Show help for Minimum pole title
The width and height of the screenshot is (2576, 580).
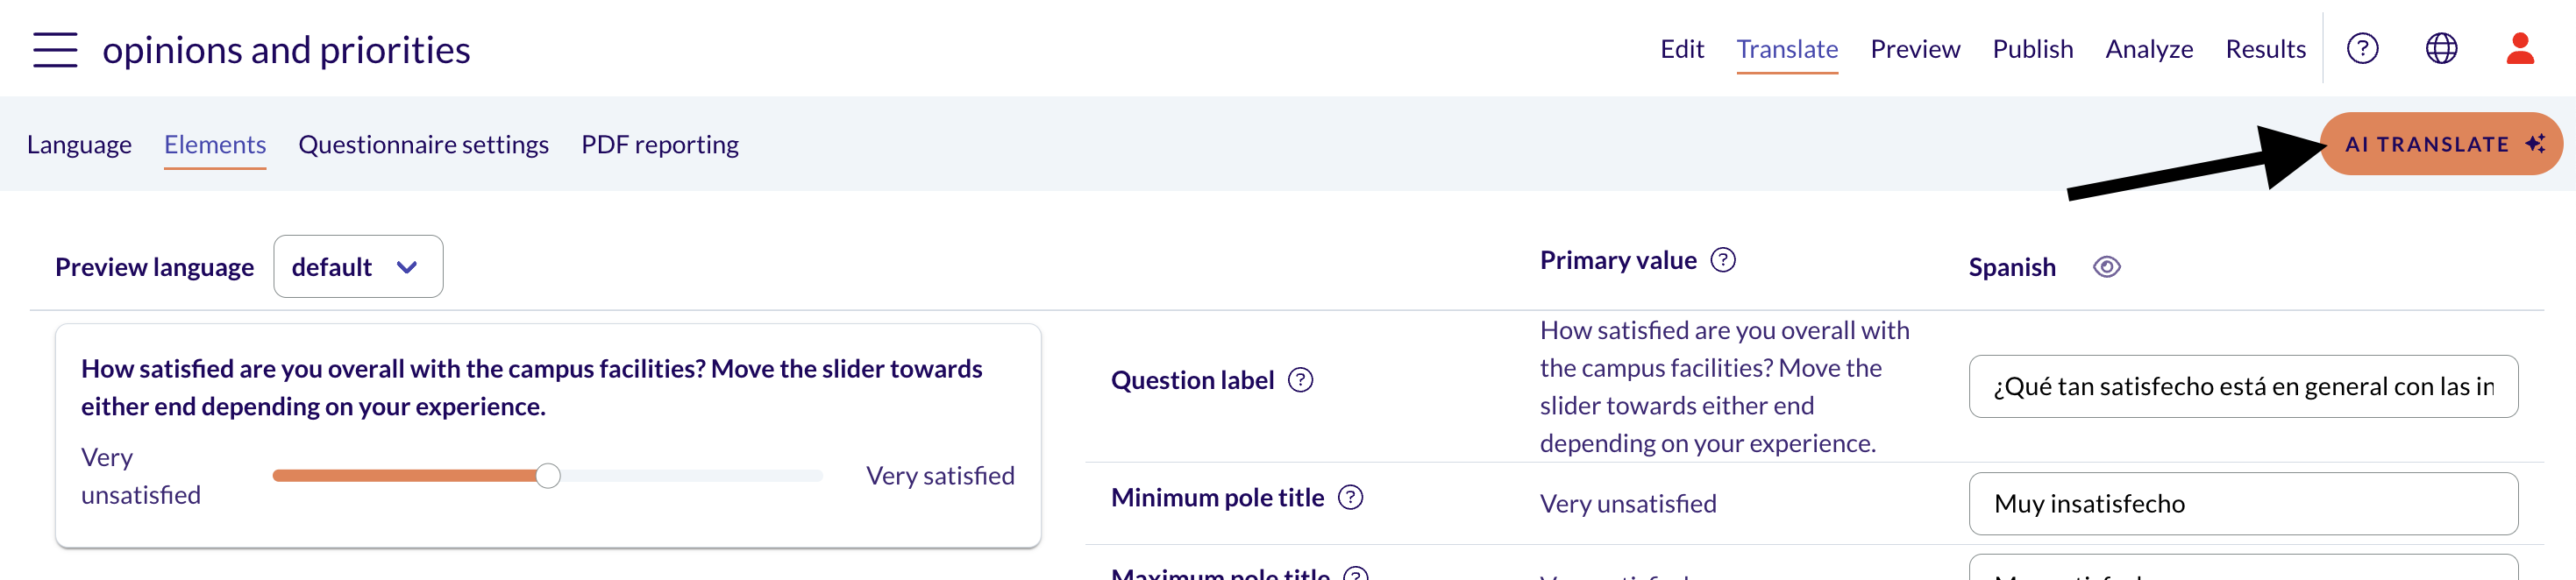point(1350,497)
